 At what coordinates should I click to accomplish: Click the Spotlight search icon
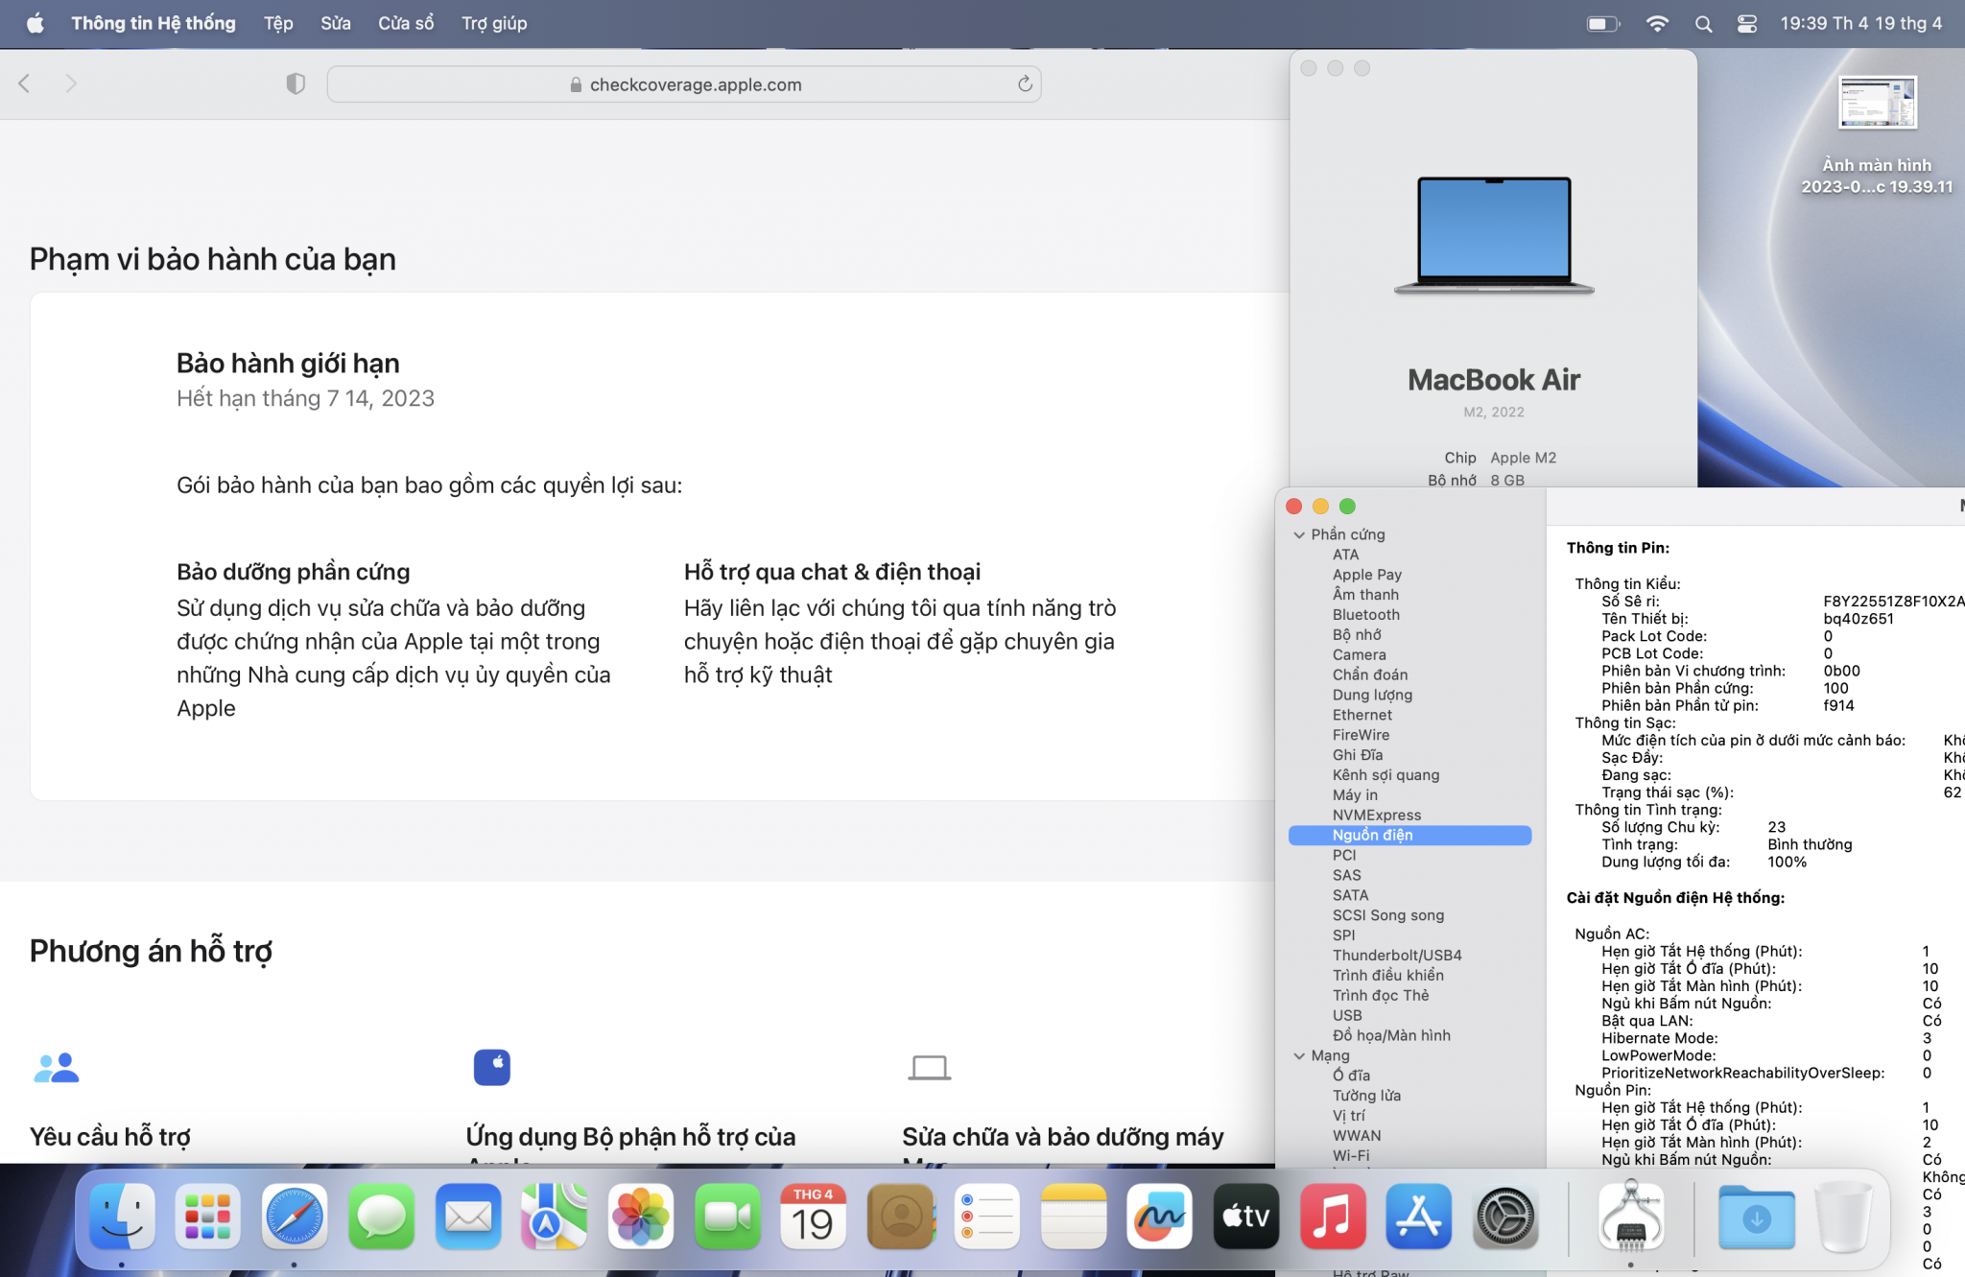click(x=1703, y=24)
